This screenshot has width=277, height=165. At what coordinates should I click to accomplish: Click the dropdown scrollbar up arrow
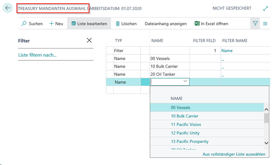(x=266, y=110)
